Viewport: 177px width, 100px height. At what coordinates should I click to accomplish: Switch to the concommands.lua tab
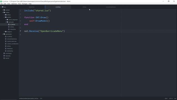[111, 7]
